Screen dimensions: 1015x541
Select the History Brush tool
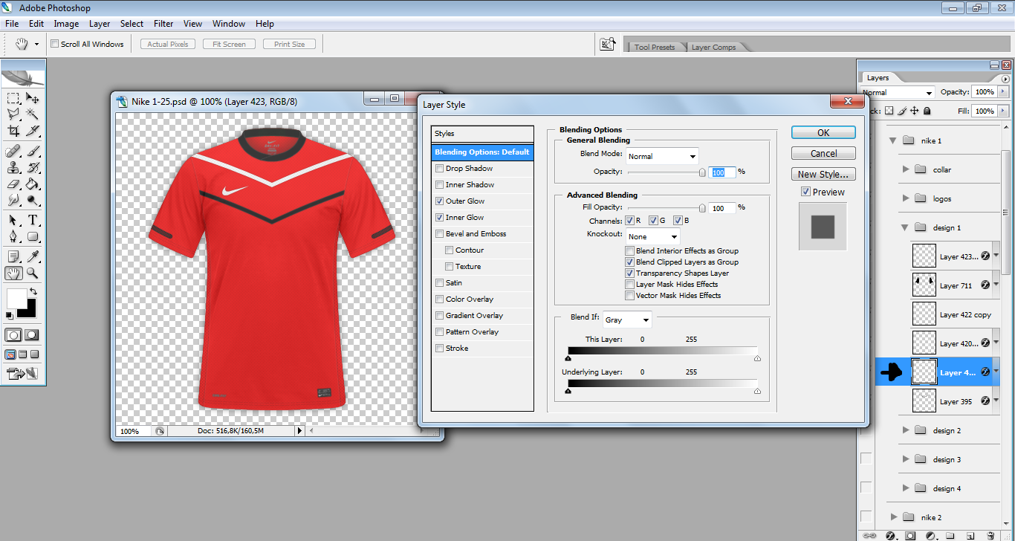click(33, 167)
